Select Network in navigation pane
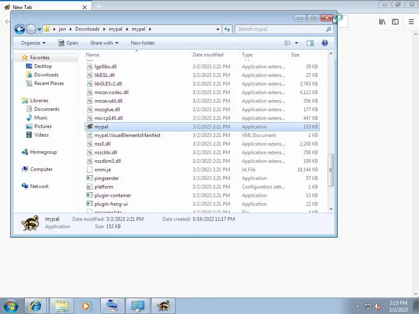This screenshot has height=314, width=419. coord(39,186)
